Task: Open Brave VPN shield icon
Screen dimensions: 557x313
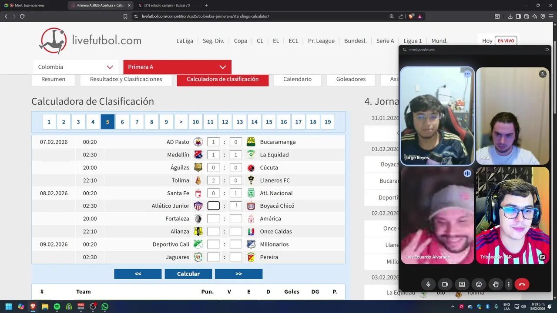Action: click(x=543, y=16)
